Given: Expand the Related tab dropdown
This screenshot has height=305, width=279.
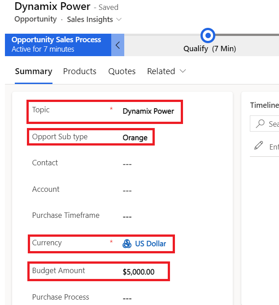Looking at the screenshot, I should pos(166,71).
